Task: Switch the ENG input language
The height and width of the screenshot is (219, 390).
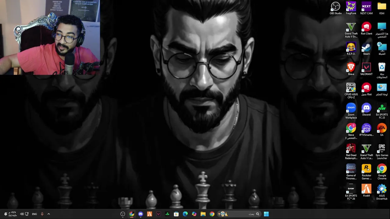Action: [34, 214]
